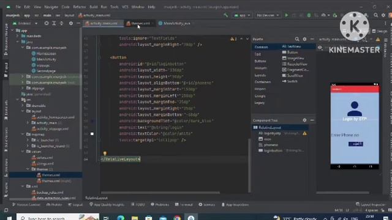Expand the manifests folder

18,36
